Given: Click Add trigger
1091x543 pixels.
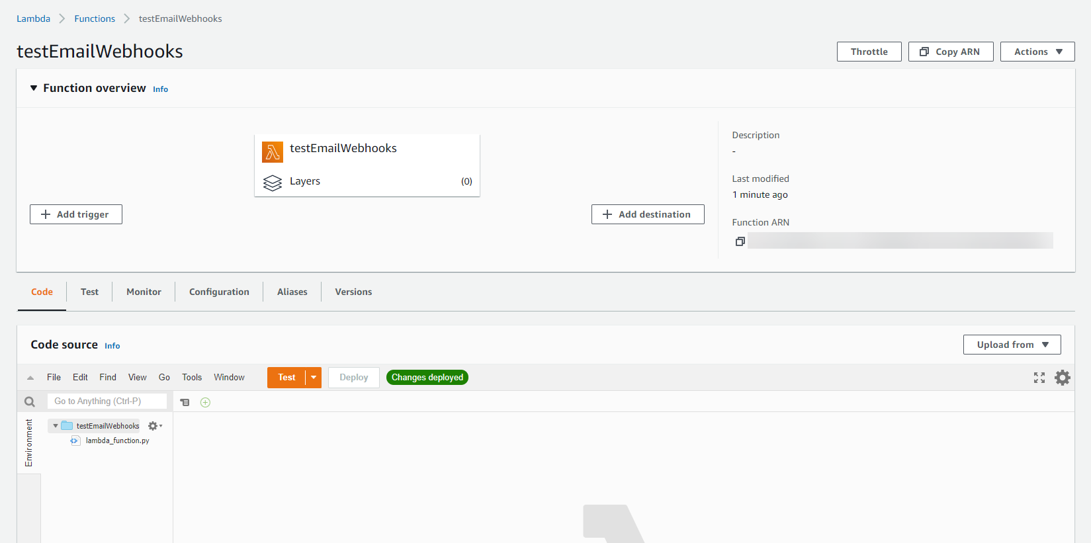Looking at the screenshot, I should pos(76,214).
